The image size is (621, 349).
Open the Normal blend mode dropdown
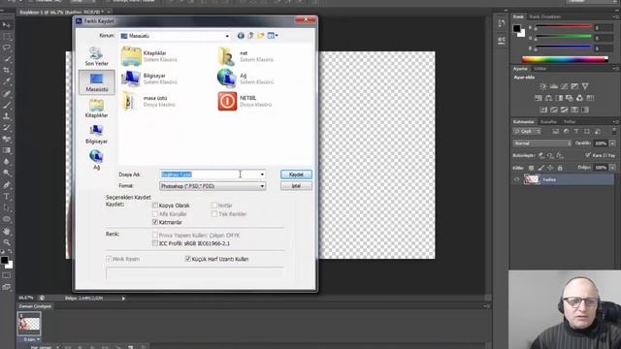coord(542,143)
